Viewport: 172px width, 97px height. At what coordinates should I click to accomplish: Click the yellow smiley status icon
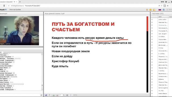click(x=150, y=10)
